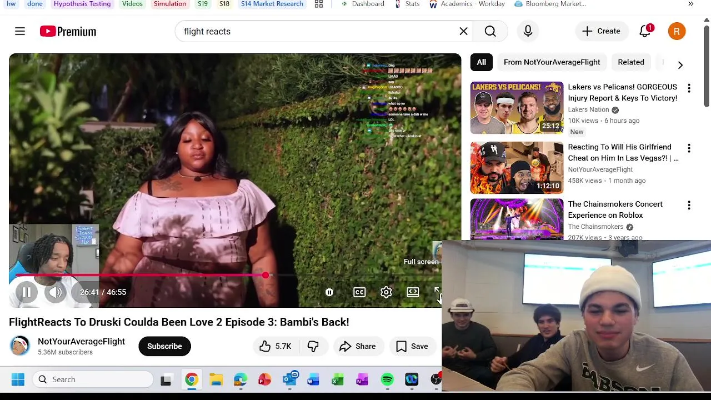Viewport: 711px width, 400px height.
Task: Mute the video with the speaker icon
Action: (56, 292)
